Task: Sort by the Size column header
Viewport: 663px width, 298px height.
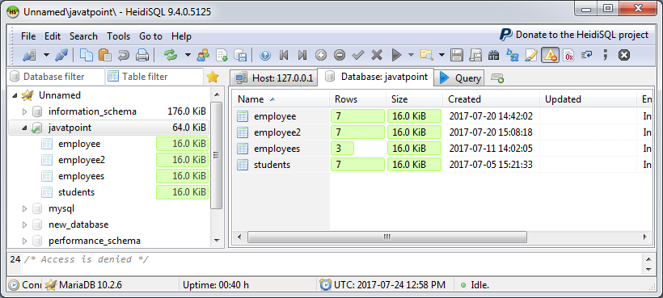Action: pos(414,99)
